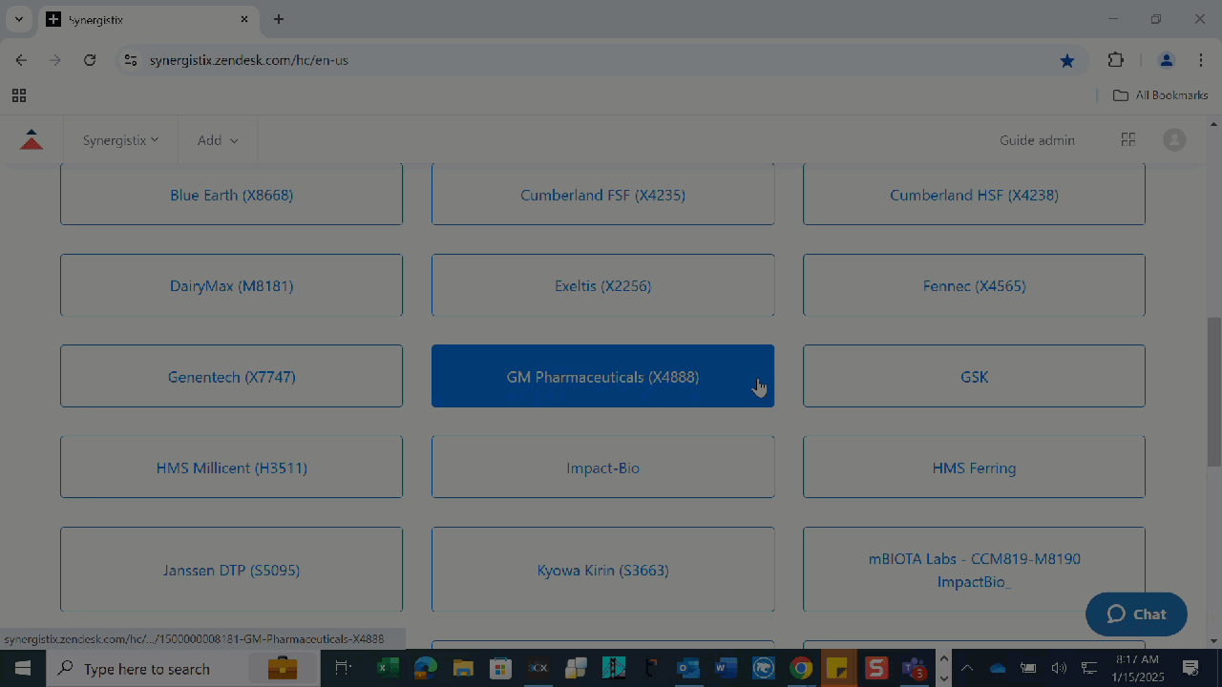
Task: Open Blue Earth (X8668) category
Action: pos(231,195)
